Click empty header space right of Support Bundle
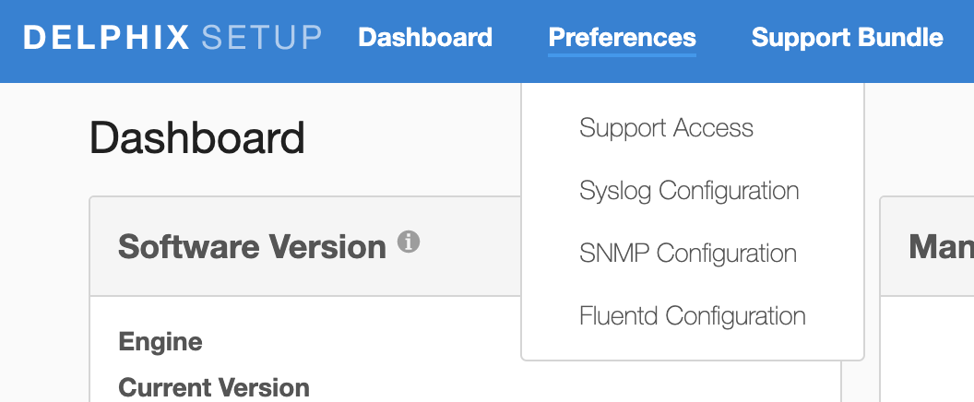 [961, 38]
